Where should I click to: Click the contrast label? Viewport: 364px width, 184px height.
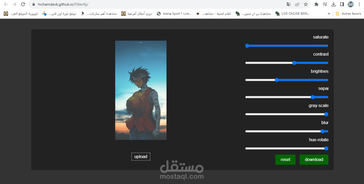point(321,54)
